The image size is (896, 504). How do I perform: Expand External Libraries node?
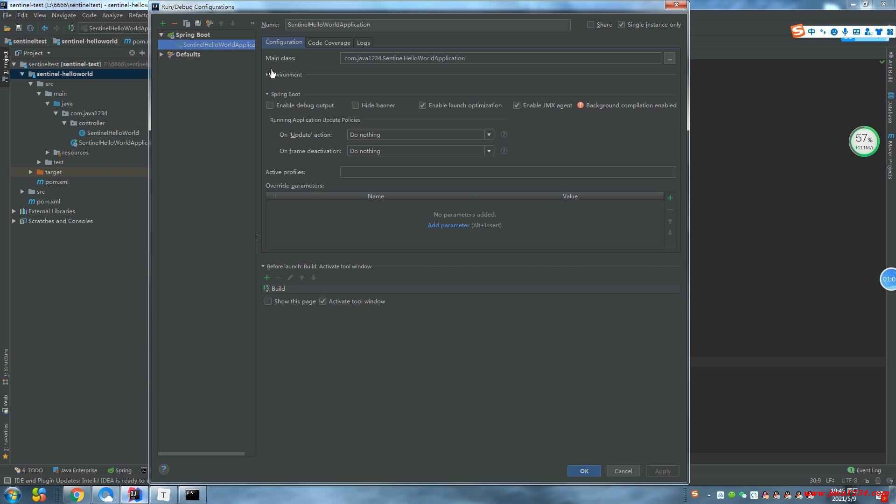click(x=14, y=211)
